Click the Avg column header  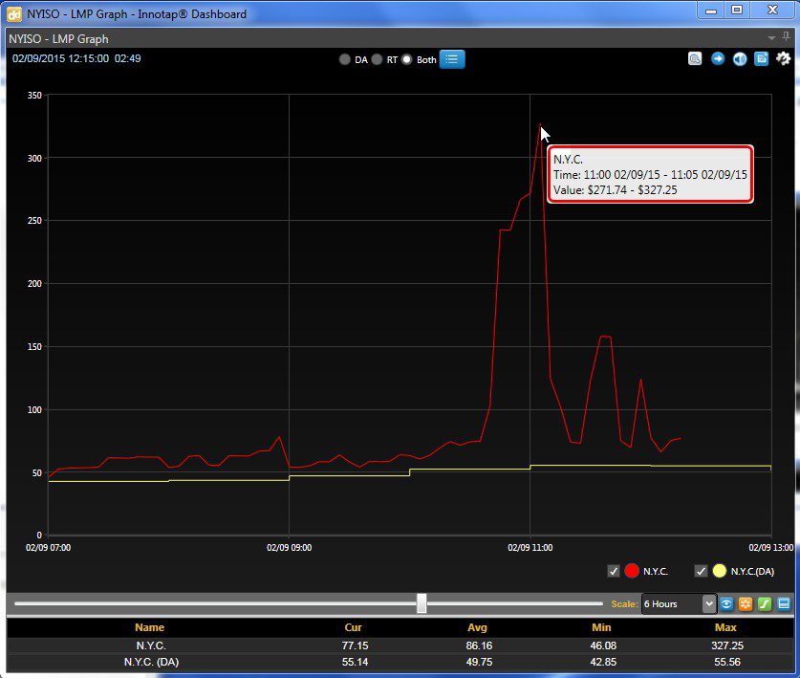[x=478, y=627]
